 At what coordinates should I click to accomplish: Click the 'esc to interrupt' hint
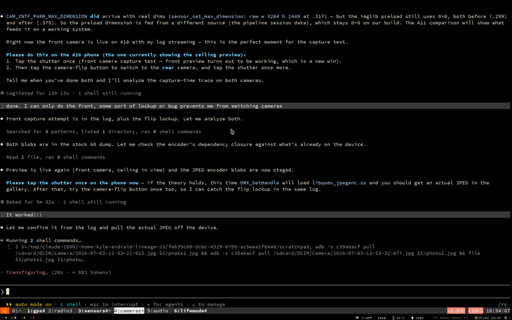pyautogui.click(x=114, y=305)
